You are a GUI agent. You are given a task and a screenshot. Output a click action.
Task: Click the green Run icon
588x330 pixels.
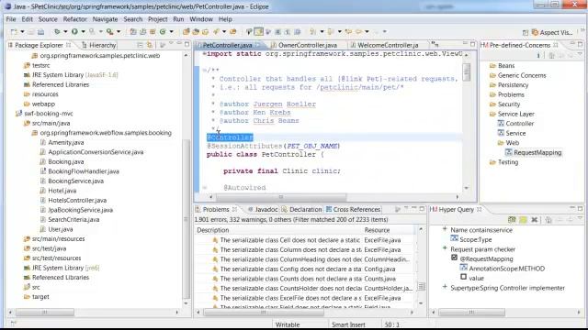pyautogui.click(x=74, y=32)
